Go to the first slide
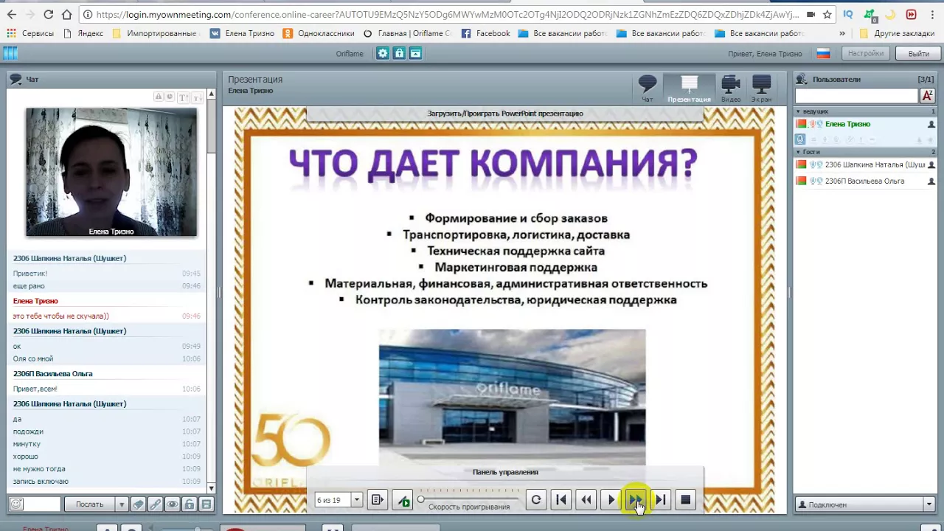This screenshot has width=944, height=531. (x=561, y=500)
